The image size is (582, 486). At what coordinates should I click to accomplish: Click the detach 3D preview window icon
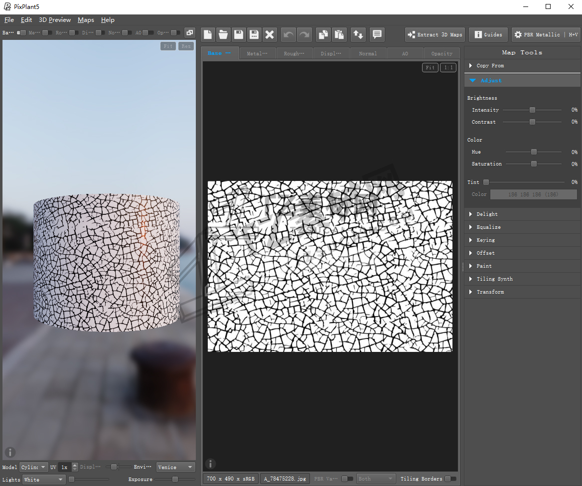pos(189,33)
